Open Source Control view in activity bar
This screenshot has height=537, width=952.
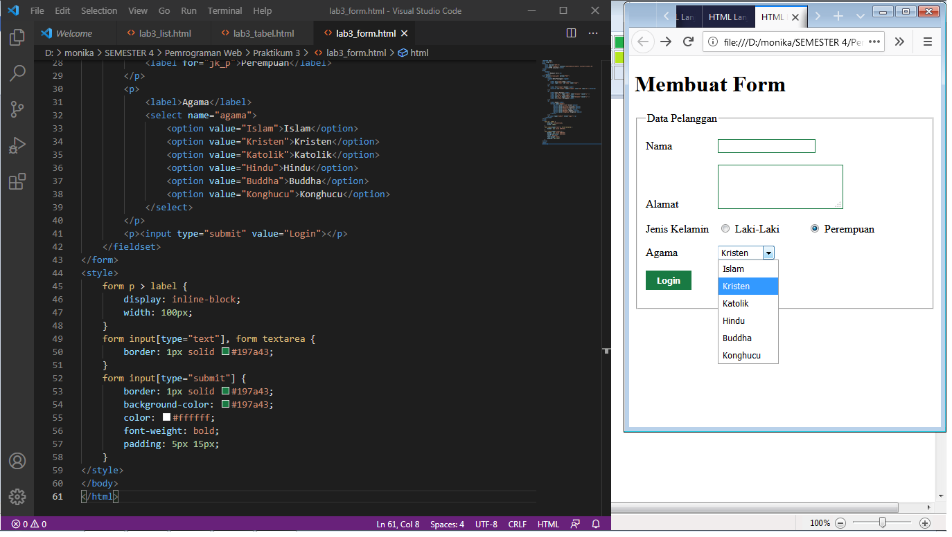(17, 109)
